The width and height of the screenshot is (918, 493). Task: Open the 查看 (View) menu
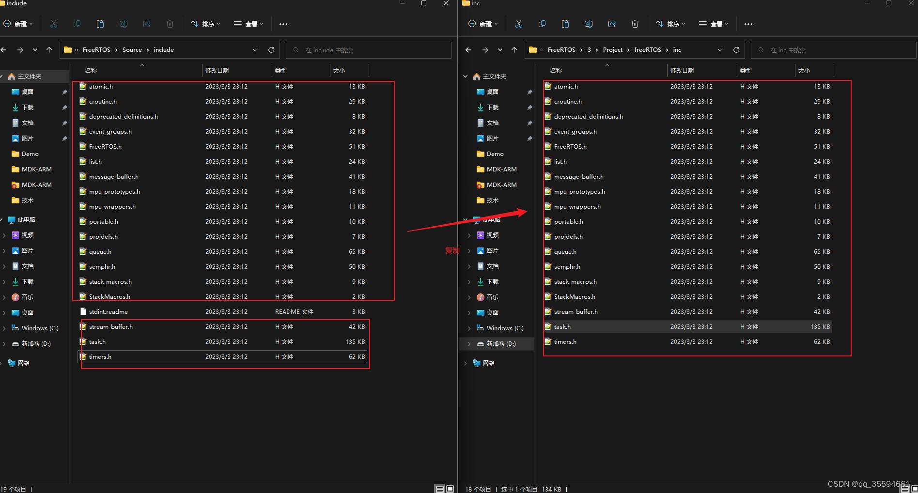click(x=248, y=23)
